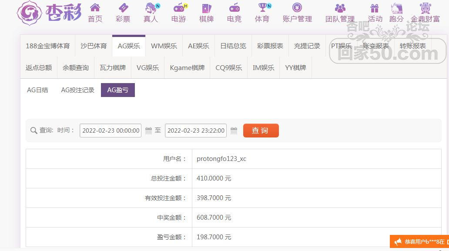Image resolution: width=449 pixels, height=251 pixels.
Task: Focus the end time field 2022-02-23 23:22:00
Action: coord(196,131)
